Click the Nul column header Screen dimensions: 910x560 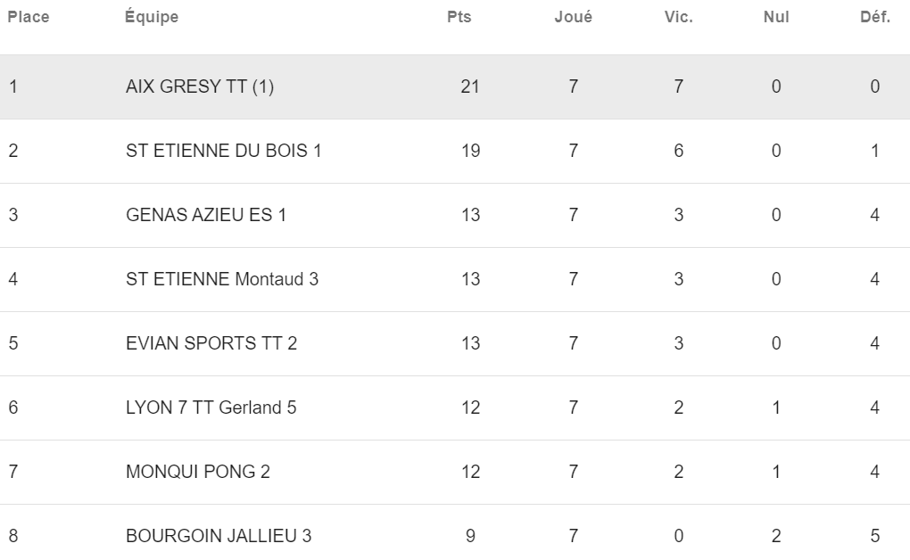(776, 17)
